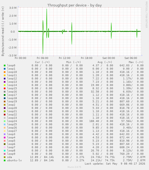
Task: Click the 'Sat 00:00' x-axis label
Action: 109,58
